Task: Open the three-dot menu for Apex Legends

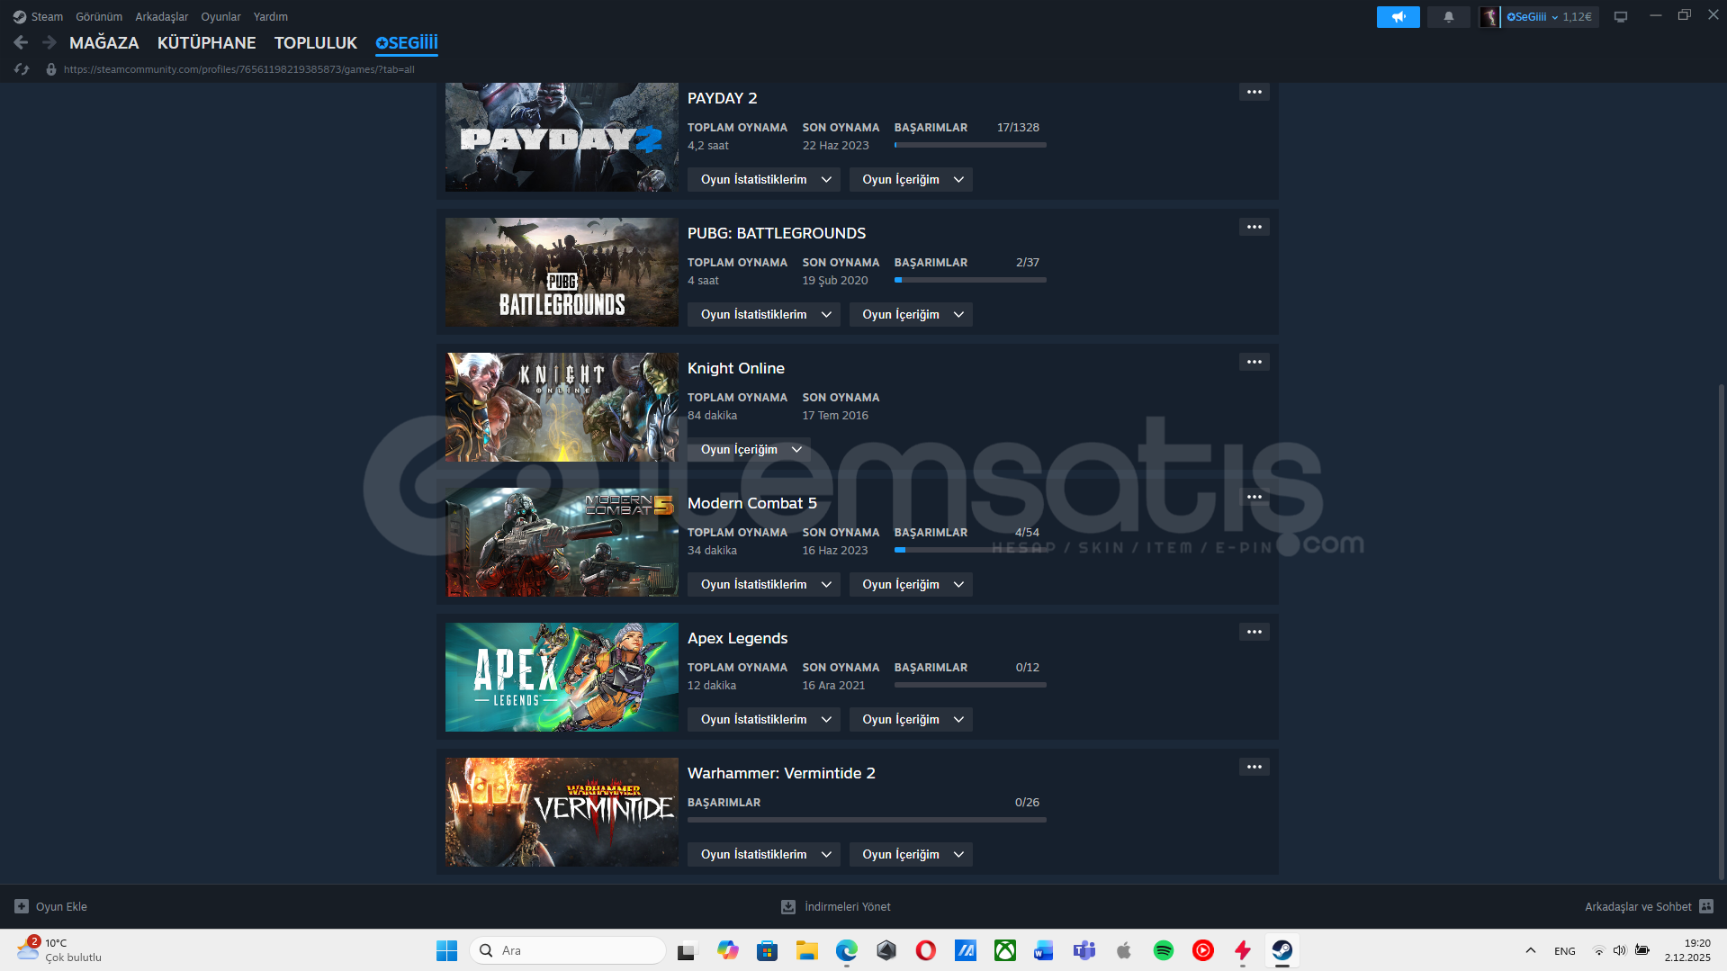Action: 1254,633
